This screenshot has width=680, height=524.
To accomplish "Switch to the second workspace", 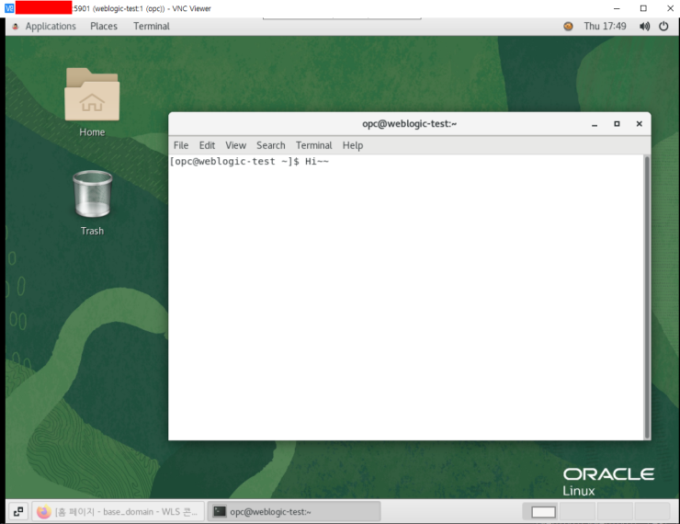I will (578, 511).
